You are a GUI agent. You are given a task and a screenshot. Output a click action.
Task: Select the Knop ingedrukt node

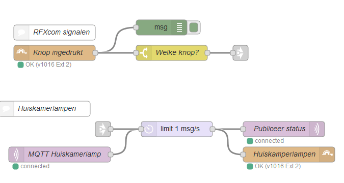pos(55,53)
